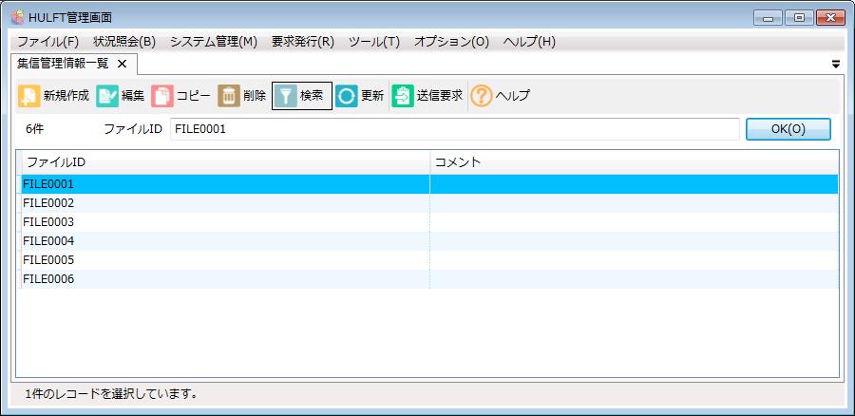The height and width of the screenshot is (416, 855).
Task: Click the HULFT app icon in the title bar
Action: click(17, 17)
